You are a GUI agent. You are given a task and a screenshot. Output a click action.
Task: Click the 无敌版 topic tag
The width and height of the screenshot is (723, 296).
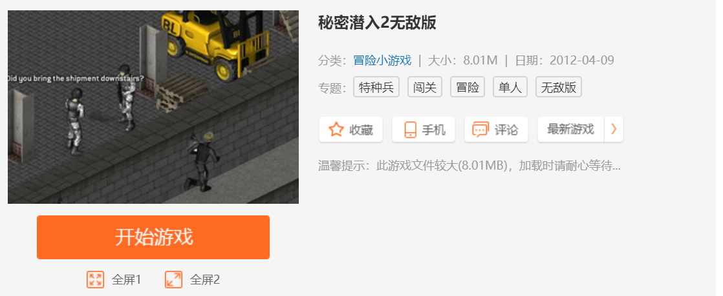[x=558, y=87]
